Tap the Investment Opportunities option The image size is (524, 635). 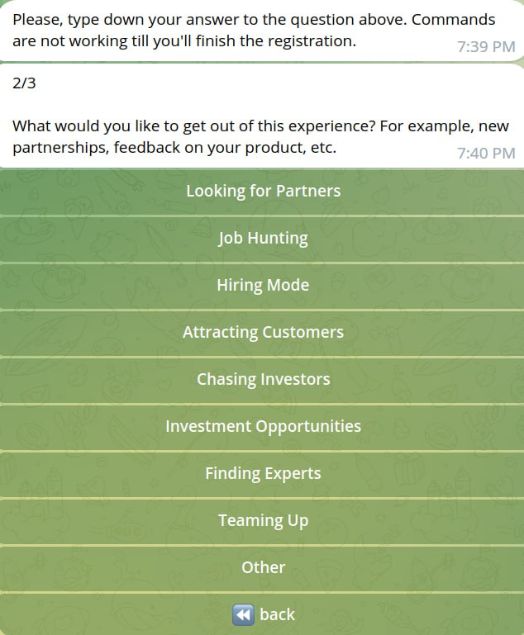click(x=263, y=427)
